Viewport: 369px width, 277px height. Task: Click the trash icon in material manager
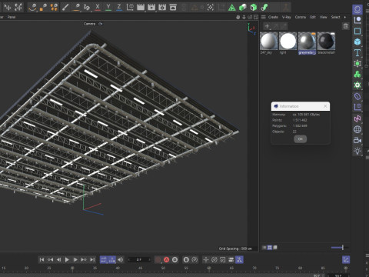click(346, 26)
